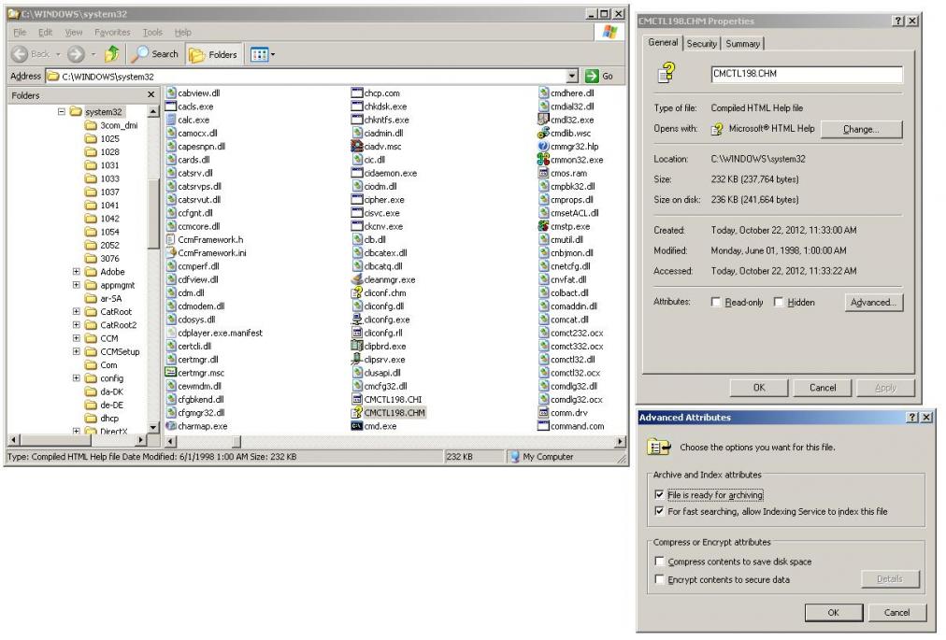
Task: Click OK in Advanced Attributes dialog
Action: [x=833, y=612]
